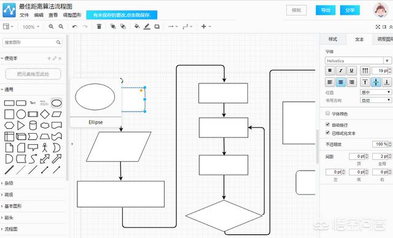The height and width of the screenshot is (238, 393).
Task: Toggle the 字体颜色 checkbox
Action: [x=327, y=113]
